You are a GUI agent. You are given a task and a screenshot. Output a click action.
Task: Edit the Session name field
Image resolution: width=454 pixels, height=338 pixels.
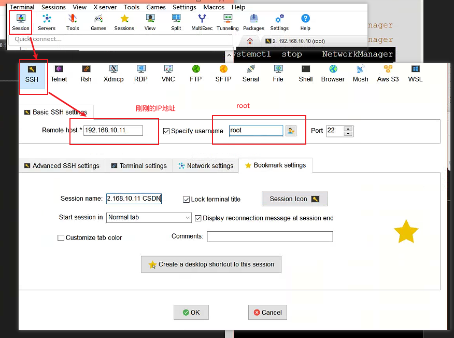(x=134, y=199)
